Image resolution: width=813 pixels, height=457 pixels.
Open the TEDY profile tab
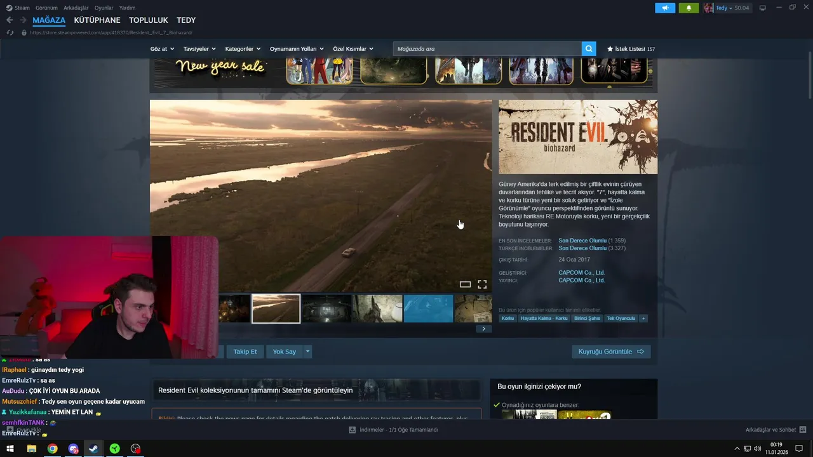186,20
